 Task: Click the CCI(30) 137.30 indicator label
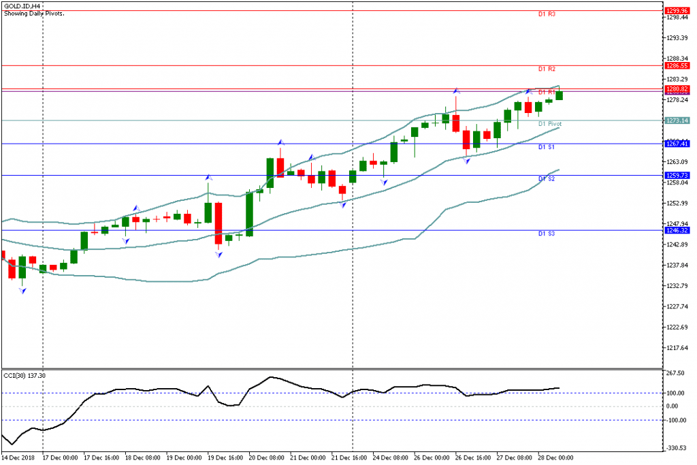point(25,375)
